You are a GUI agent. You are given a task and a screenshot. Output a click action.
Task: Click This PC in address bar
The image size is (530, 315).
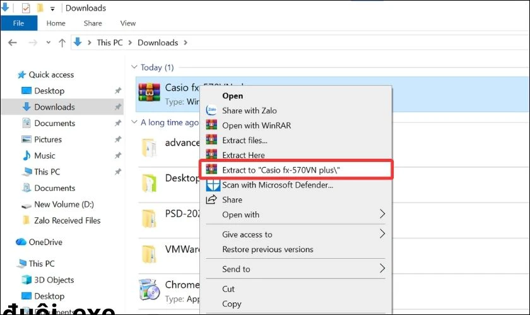click(x=110, y=43)
